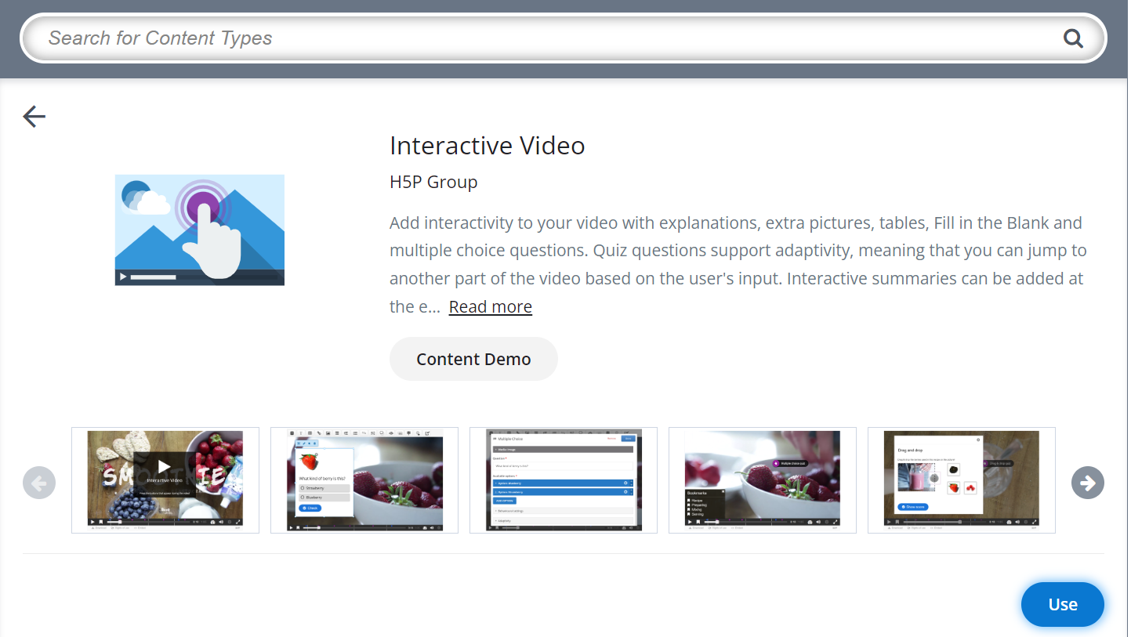
Task: Open the Drag and drop screenshot thumbnail
Action: (962, 480)
